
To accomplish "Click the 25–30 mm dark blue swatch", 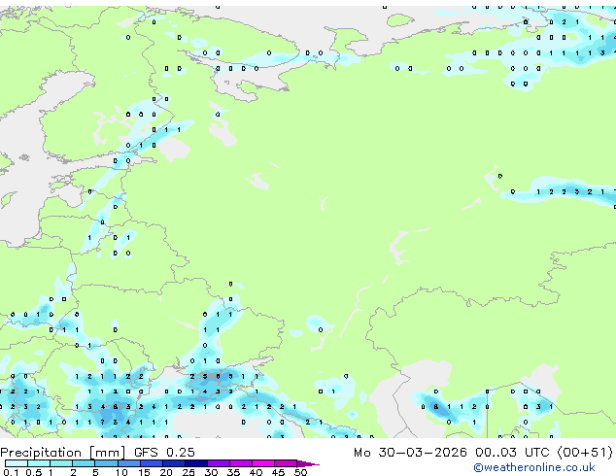I will [196, 463].
